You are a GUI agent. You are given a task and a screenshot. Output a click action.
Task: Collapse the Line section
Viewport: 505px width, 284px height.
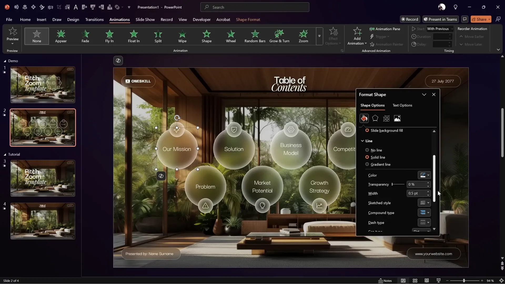362,141
